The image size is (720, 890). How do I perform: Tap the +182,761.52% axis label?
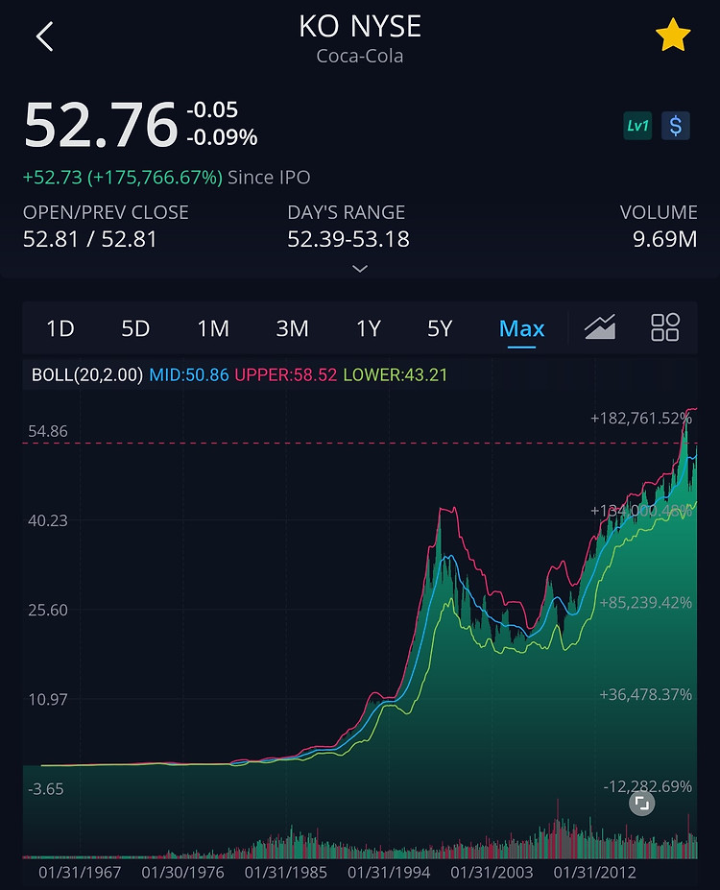tap(641, 419)
